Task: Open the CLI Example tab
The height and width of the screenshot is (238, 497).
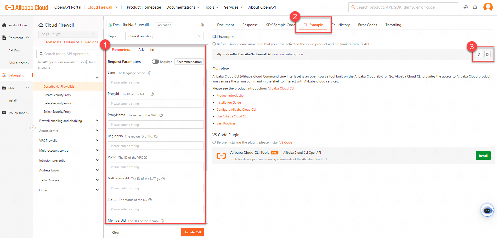Action: tap(313, 25)
